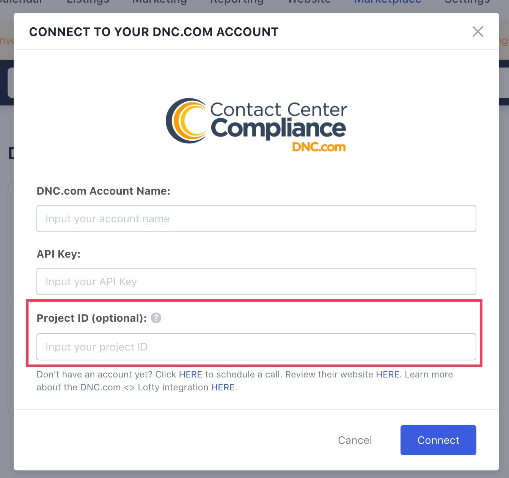Open the Marketing navigation tab

(x=160, y=2)
